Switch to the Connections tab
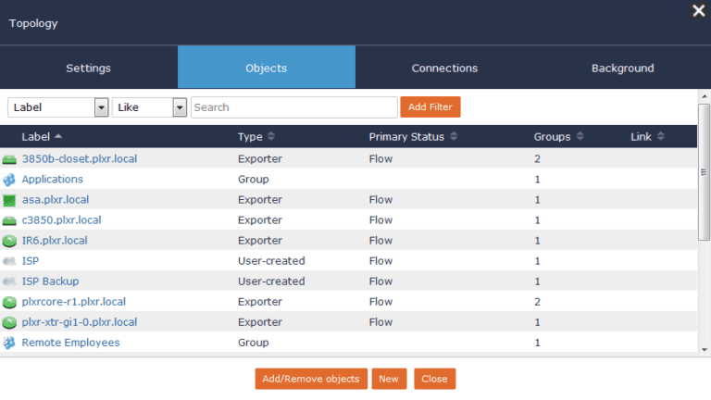This screenshot has height=400, width=711. [444, 68]
